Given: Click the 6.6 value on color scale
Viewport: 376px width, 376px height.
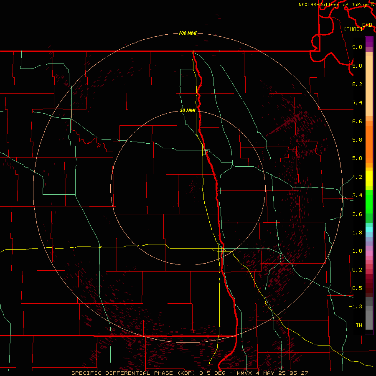Looking at the screenshot, I should point(357,121).
